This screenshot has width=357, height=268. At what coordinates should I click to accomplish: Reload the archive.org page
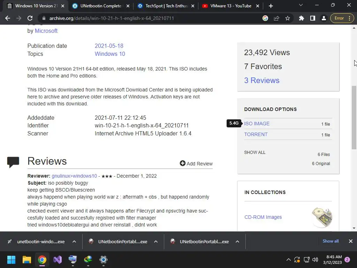coord(30,18)
